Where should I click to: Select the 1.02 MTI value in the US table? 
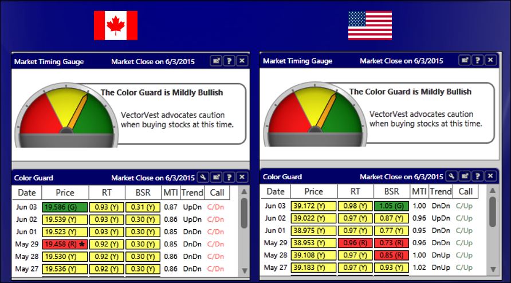[419, 268]
